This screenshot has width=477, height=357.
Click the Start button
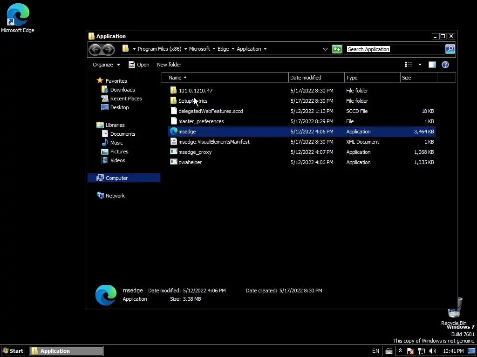coord(13,351)
